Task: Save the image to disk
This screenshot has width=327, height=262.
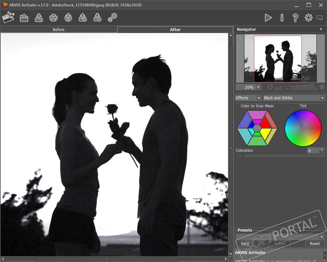Action: coord(39,18)
